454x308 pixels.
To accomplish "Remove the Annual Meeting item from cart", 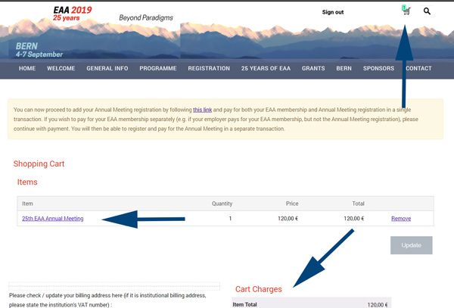I will coord(401,219).
